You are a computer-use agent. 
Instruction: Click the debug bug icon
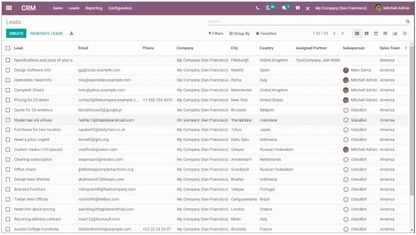[298, 8]
